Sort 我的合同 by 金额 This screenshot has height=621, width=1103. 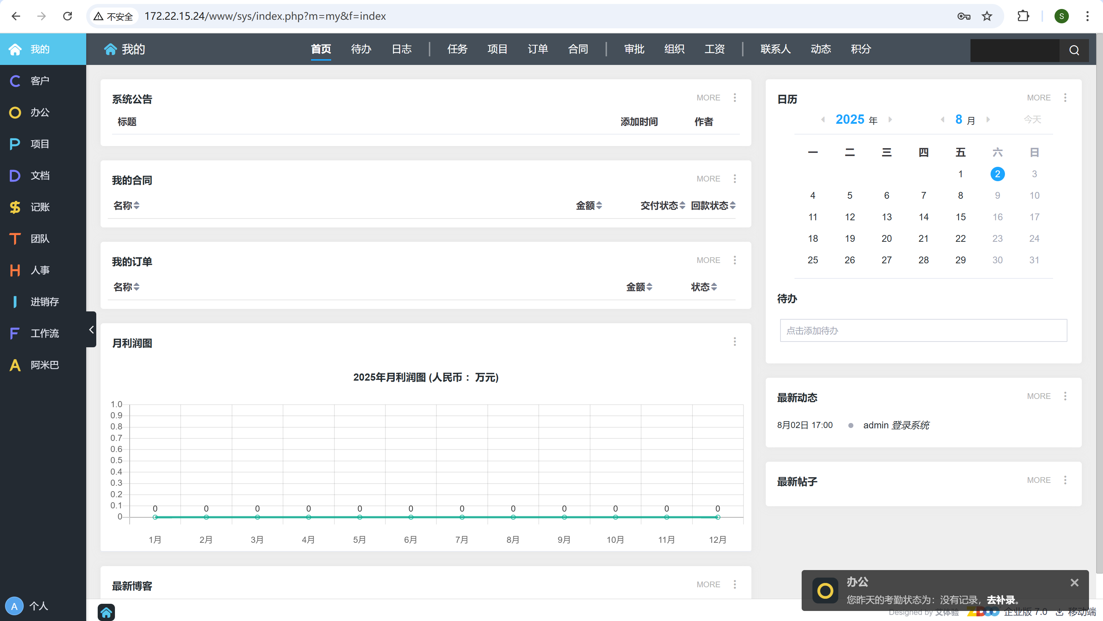[589, 206]
